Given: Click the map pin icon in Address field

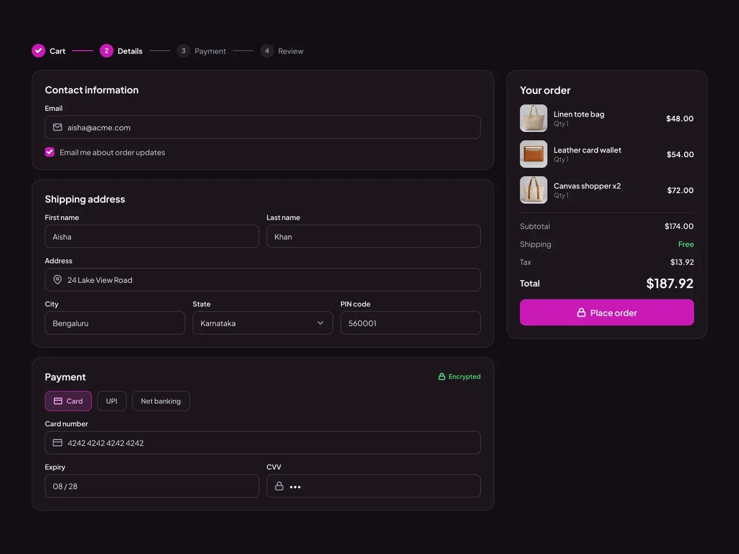Looking at the screenshot, I should pyautogui.click(x=58, y=280).
